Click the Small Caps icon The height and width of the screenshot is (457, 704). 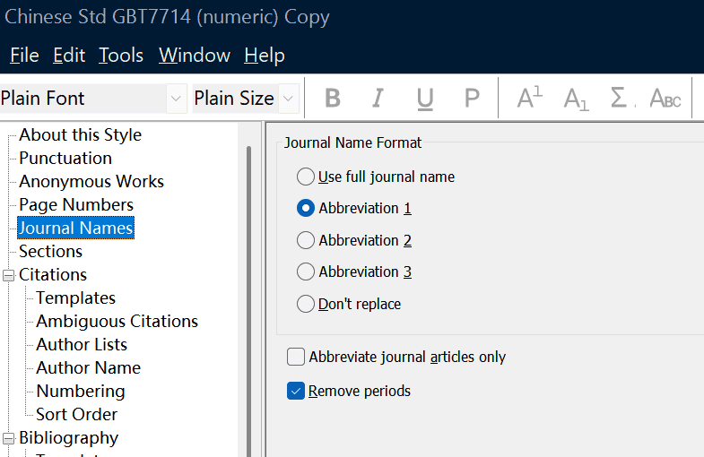click(x=665, y=99)
